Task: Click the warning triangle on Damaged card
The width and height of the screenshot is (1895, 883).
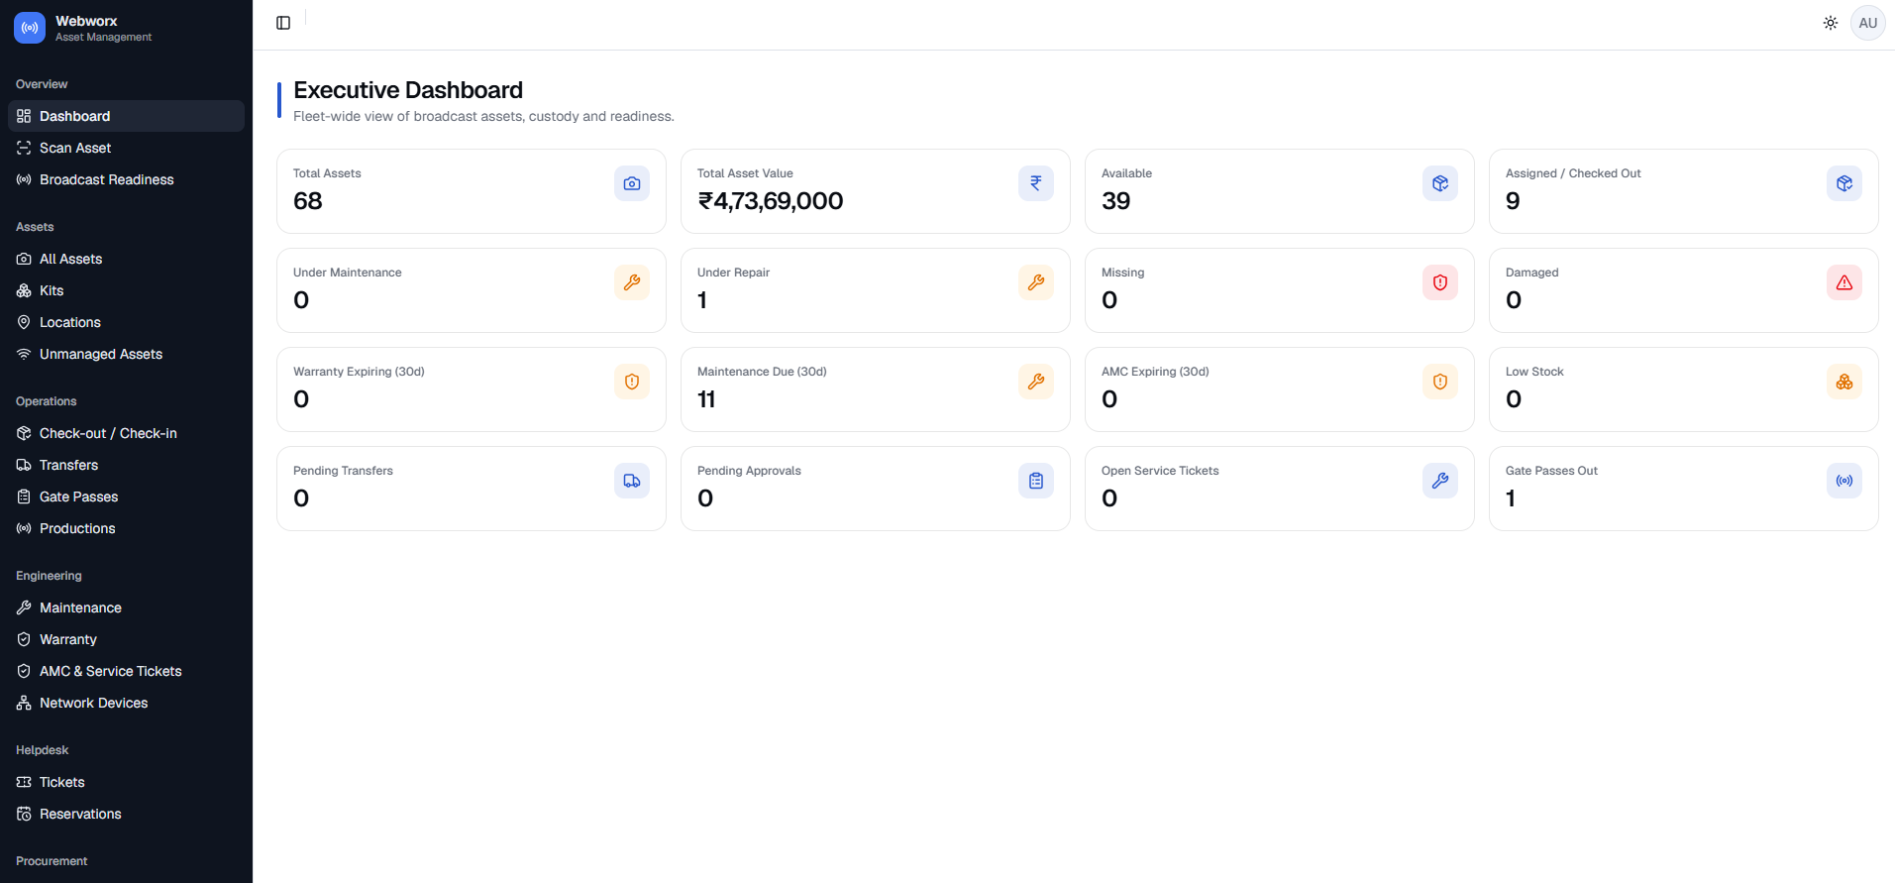Action: point(1844,282)
